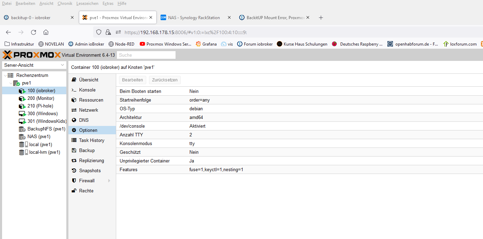Open the Chronik menu
Image resolution: width=483 pixels, height=239 pixels.
point(65,3)
